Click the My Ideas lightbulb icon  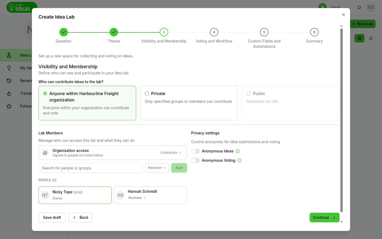pyautogui.click(x=9, y=68)
